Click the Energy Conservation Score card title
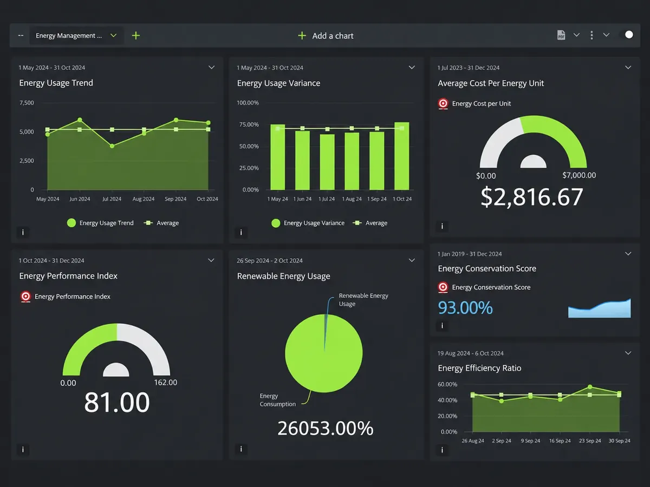 point(487,268)
